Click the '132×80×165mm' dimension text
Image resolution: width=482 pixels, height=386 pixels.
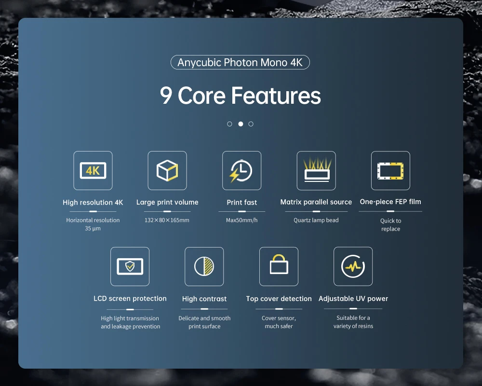point(167,220)
